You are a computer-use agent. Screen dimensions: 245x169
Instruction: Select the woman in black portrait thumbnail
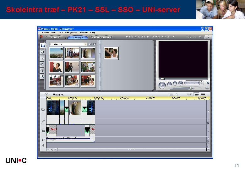[x=56, y=67]
